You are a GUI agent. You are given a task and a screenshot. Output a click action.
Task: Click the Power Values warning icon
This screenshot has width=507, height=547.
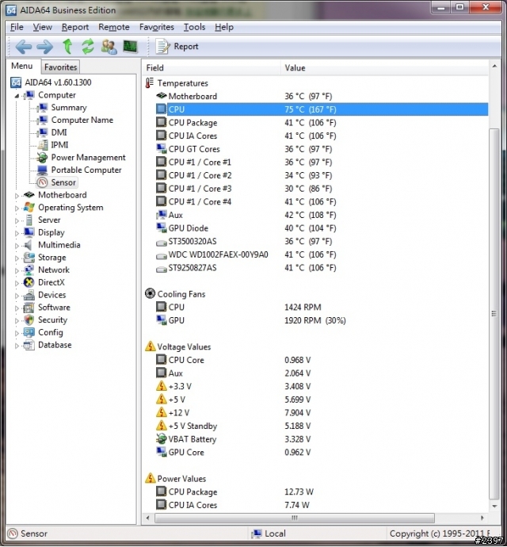click(151, 478)
